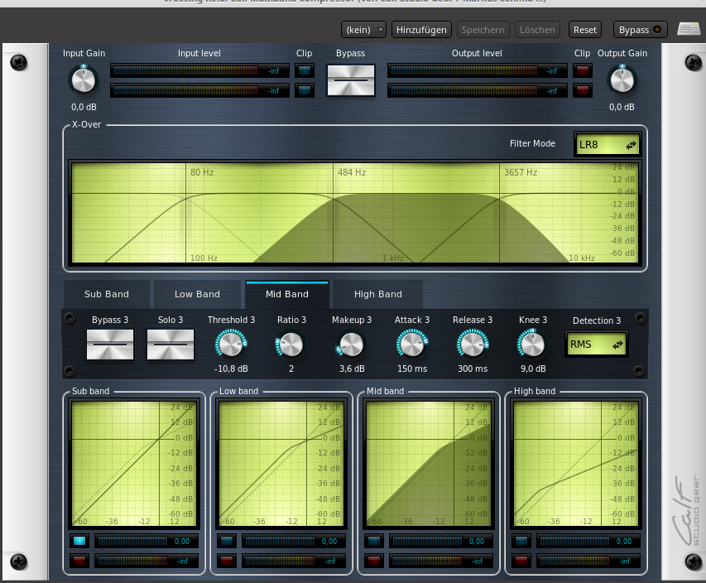Click the red High band indicator

(x=521, y=561)
